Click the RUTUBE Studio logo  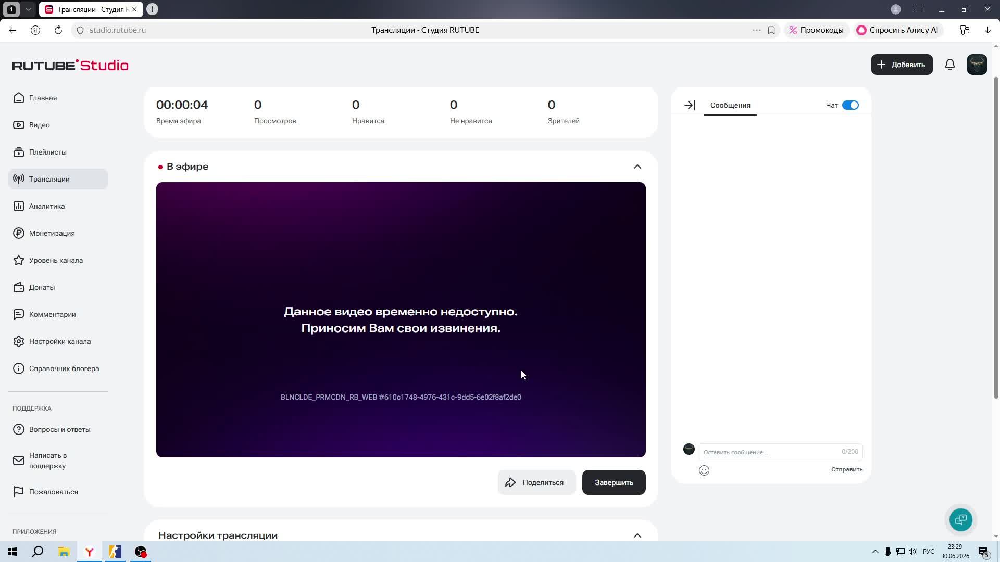70,65
